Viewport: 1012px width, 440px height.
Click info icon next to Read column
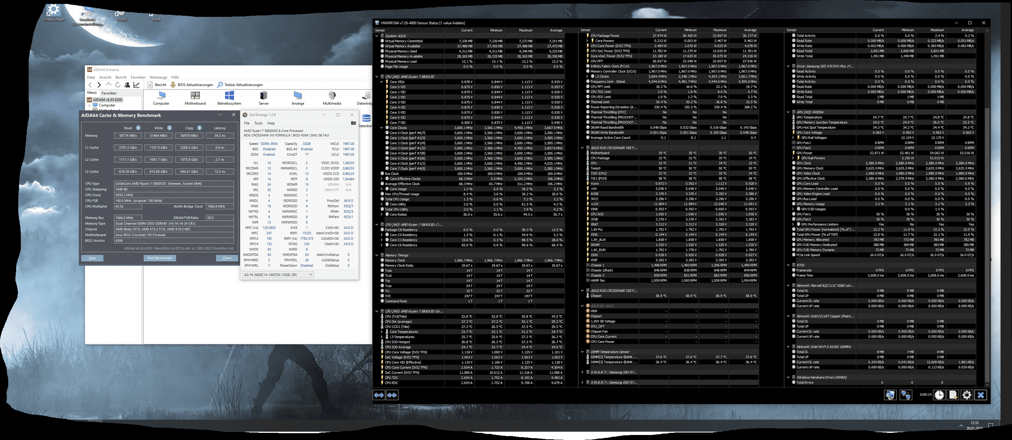point(138,128)
